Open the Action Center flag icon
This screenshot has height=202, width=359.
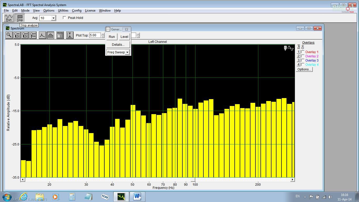coord(311,197)
